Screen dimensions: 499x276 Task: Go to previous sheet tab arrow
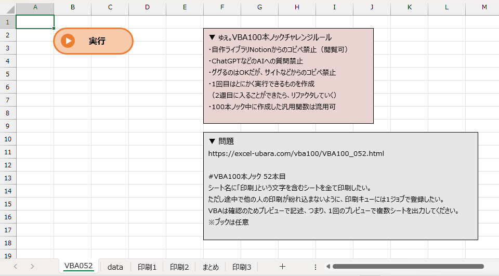(x=15, y=267)
